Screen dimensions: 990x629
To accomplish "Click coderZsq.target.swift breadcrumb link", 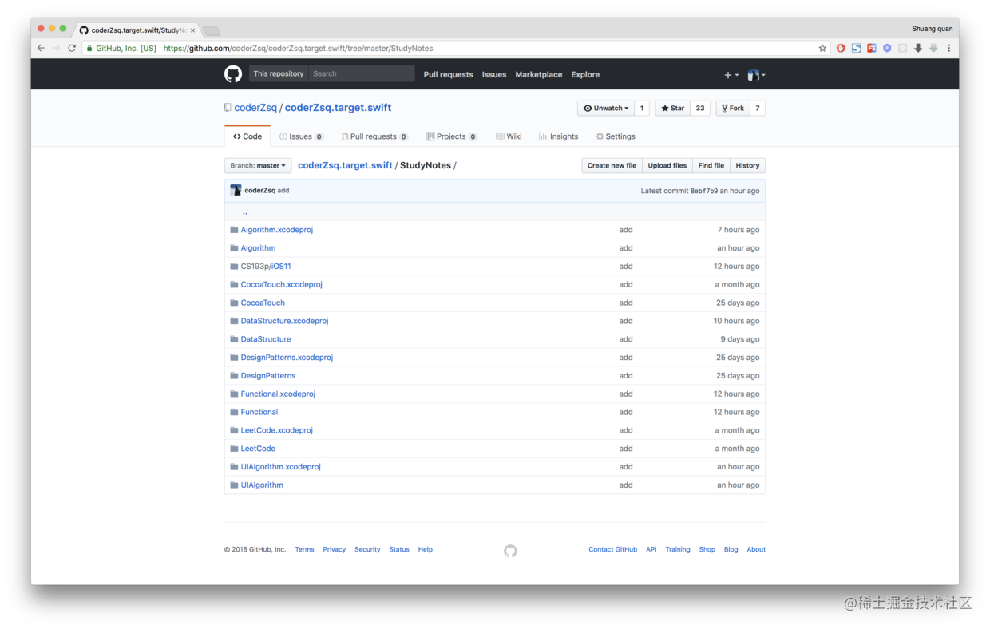I will 345,165.
